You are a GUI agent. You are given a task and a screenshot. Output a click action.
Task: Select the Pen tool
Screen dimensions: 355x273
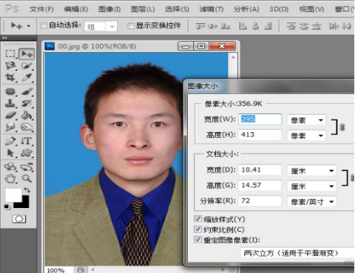[10, 141]
